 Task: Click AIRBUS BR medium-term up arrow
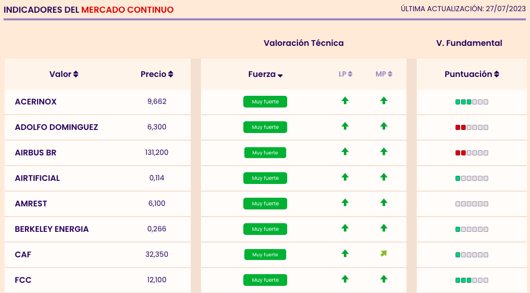[384, 151]
